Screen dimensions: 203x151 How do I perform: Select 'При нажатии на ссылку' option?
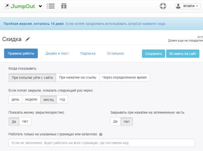(x=78, y=78)
